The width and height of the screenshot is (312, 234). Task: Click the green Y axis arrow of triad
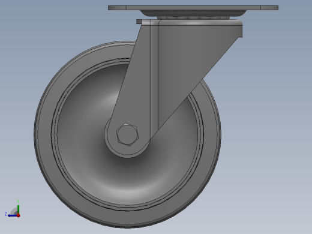point(19,209)
